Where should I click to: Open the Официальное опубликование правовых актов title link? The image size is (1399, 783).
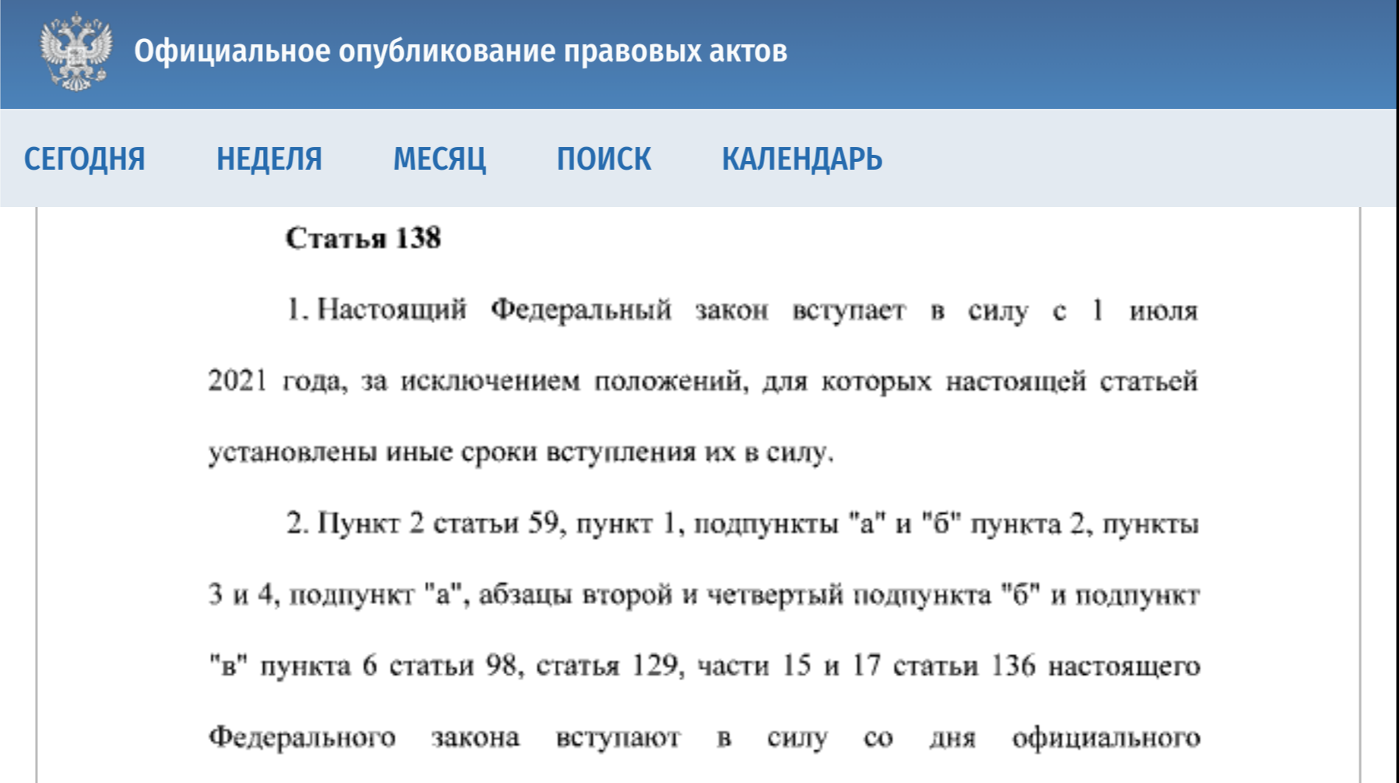pyautogui.click(x=460, y=51)
